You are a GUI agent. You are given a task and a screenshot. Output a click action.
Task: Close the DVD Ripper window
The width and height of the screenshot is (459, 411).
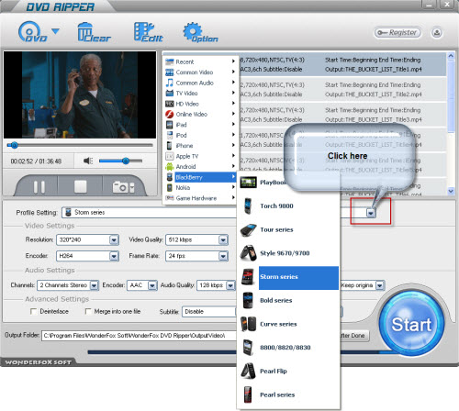point(447,5)
